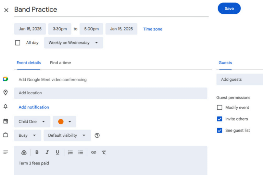The image size is (263, 175).
Task: Insert a link in description
Action: tap(93, 152)
